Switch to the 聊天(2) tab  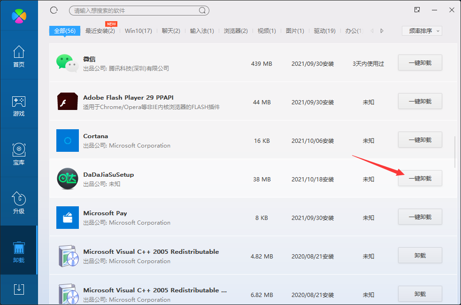tap(171, 31)
